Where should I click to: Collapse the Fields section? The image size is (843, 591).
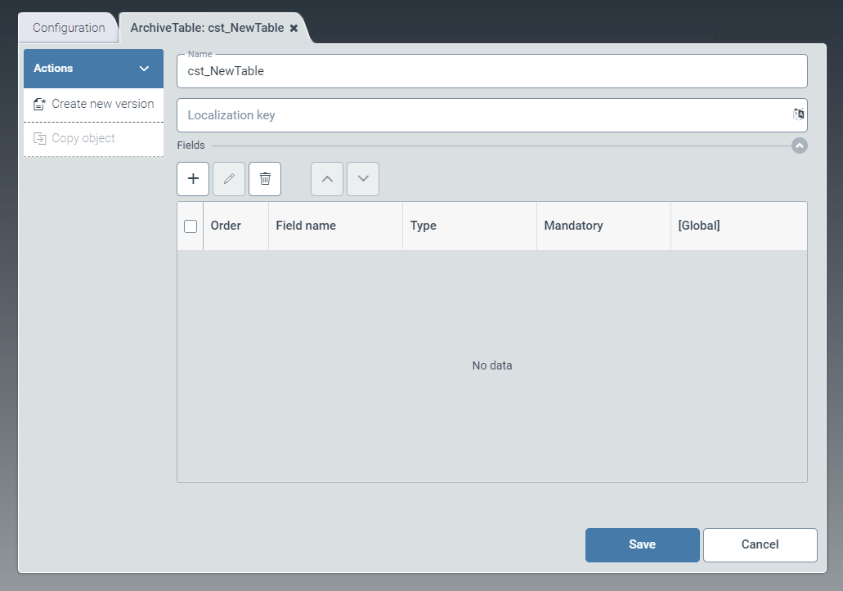tap(799, 146)
